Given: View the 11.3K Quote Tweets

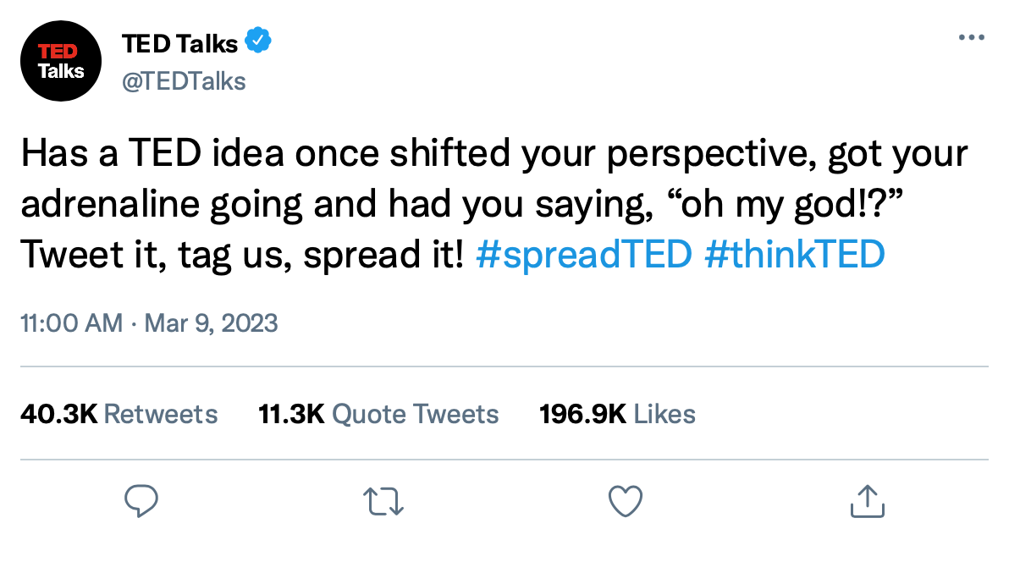Looking at the screenshot, I should tap(378, 414).
